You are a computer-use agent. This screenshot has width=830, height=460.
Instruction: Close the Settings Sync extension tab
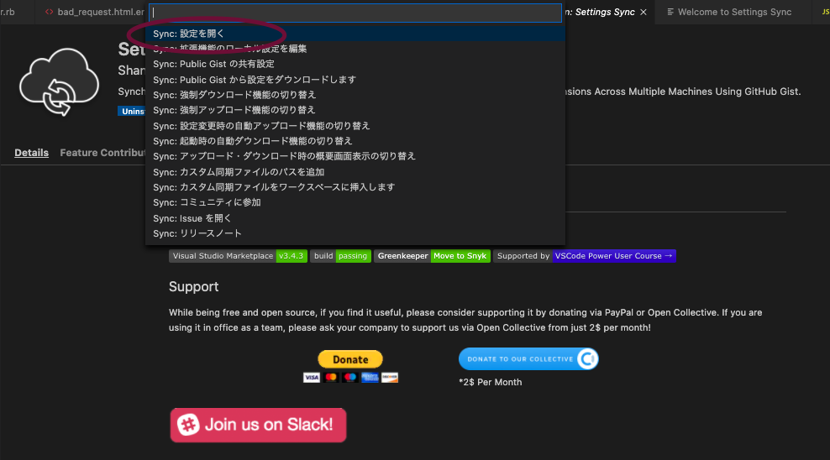(644, 12)
